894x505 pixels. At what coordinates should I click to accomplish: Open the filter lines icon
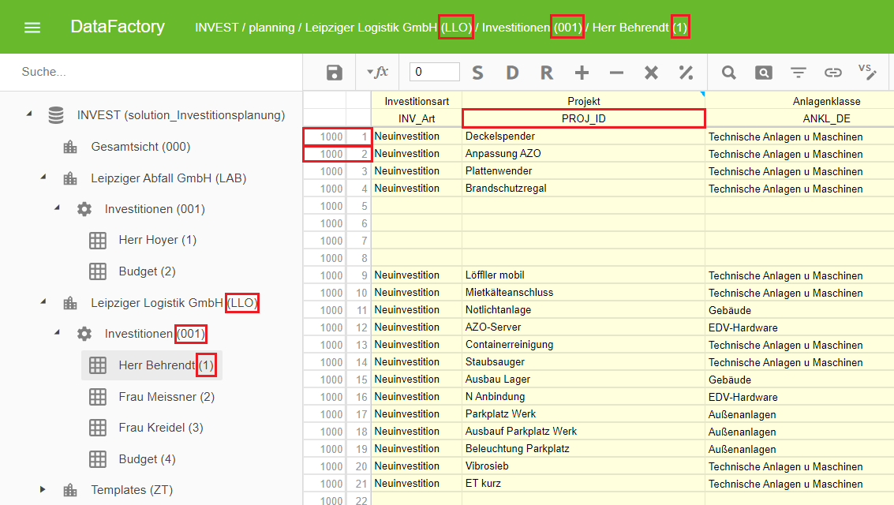pyautogui.click(x=799, y=73)
